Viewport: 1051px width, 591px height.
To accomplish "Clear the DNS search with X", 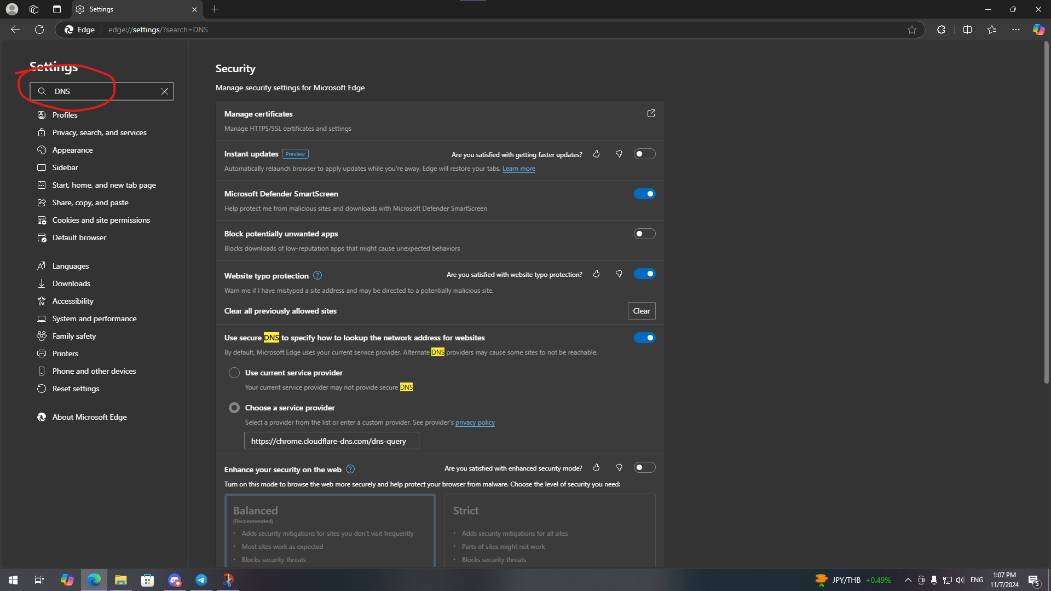I will (165, 91).
